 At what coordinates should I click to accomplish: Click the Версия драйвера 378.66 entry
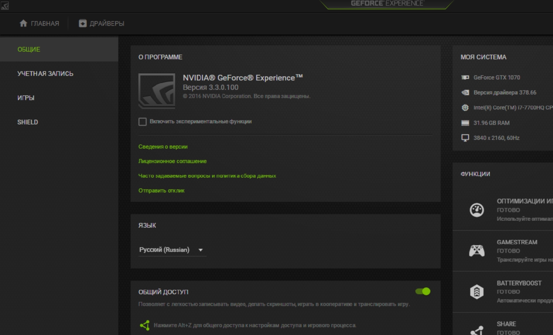505,92
